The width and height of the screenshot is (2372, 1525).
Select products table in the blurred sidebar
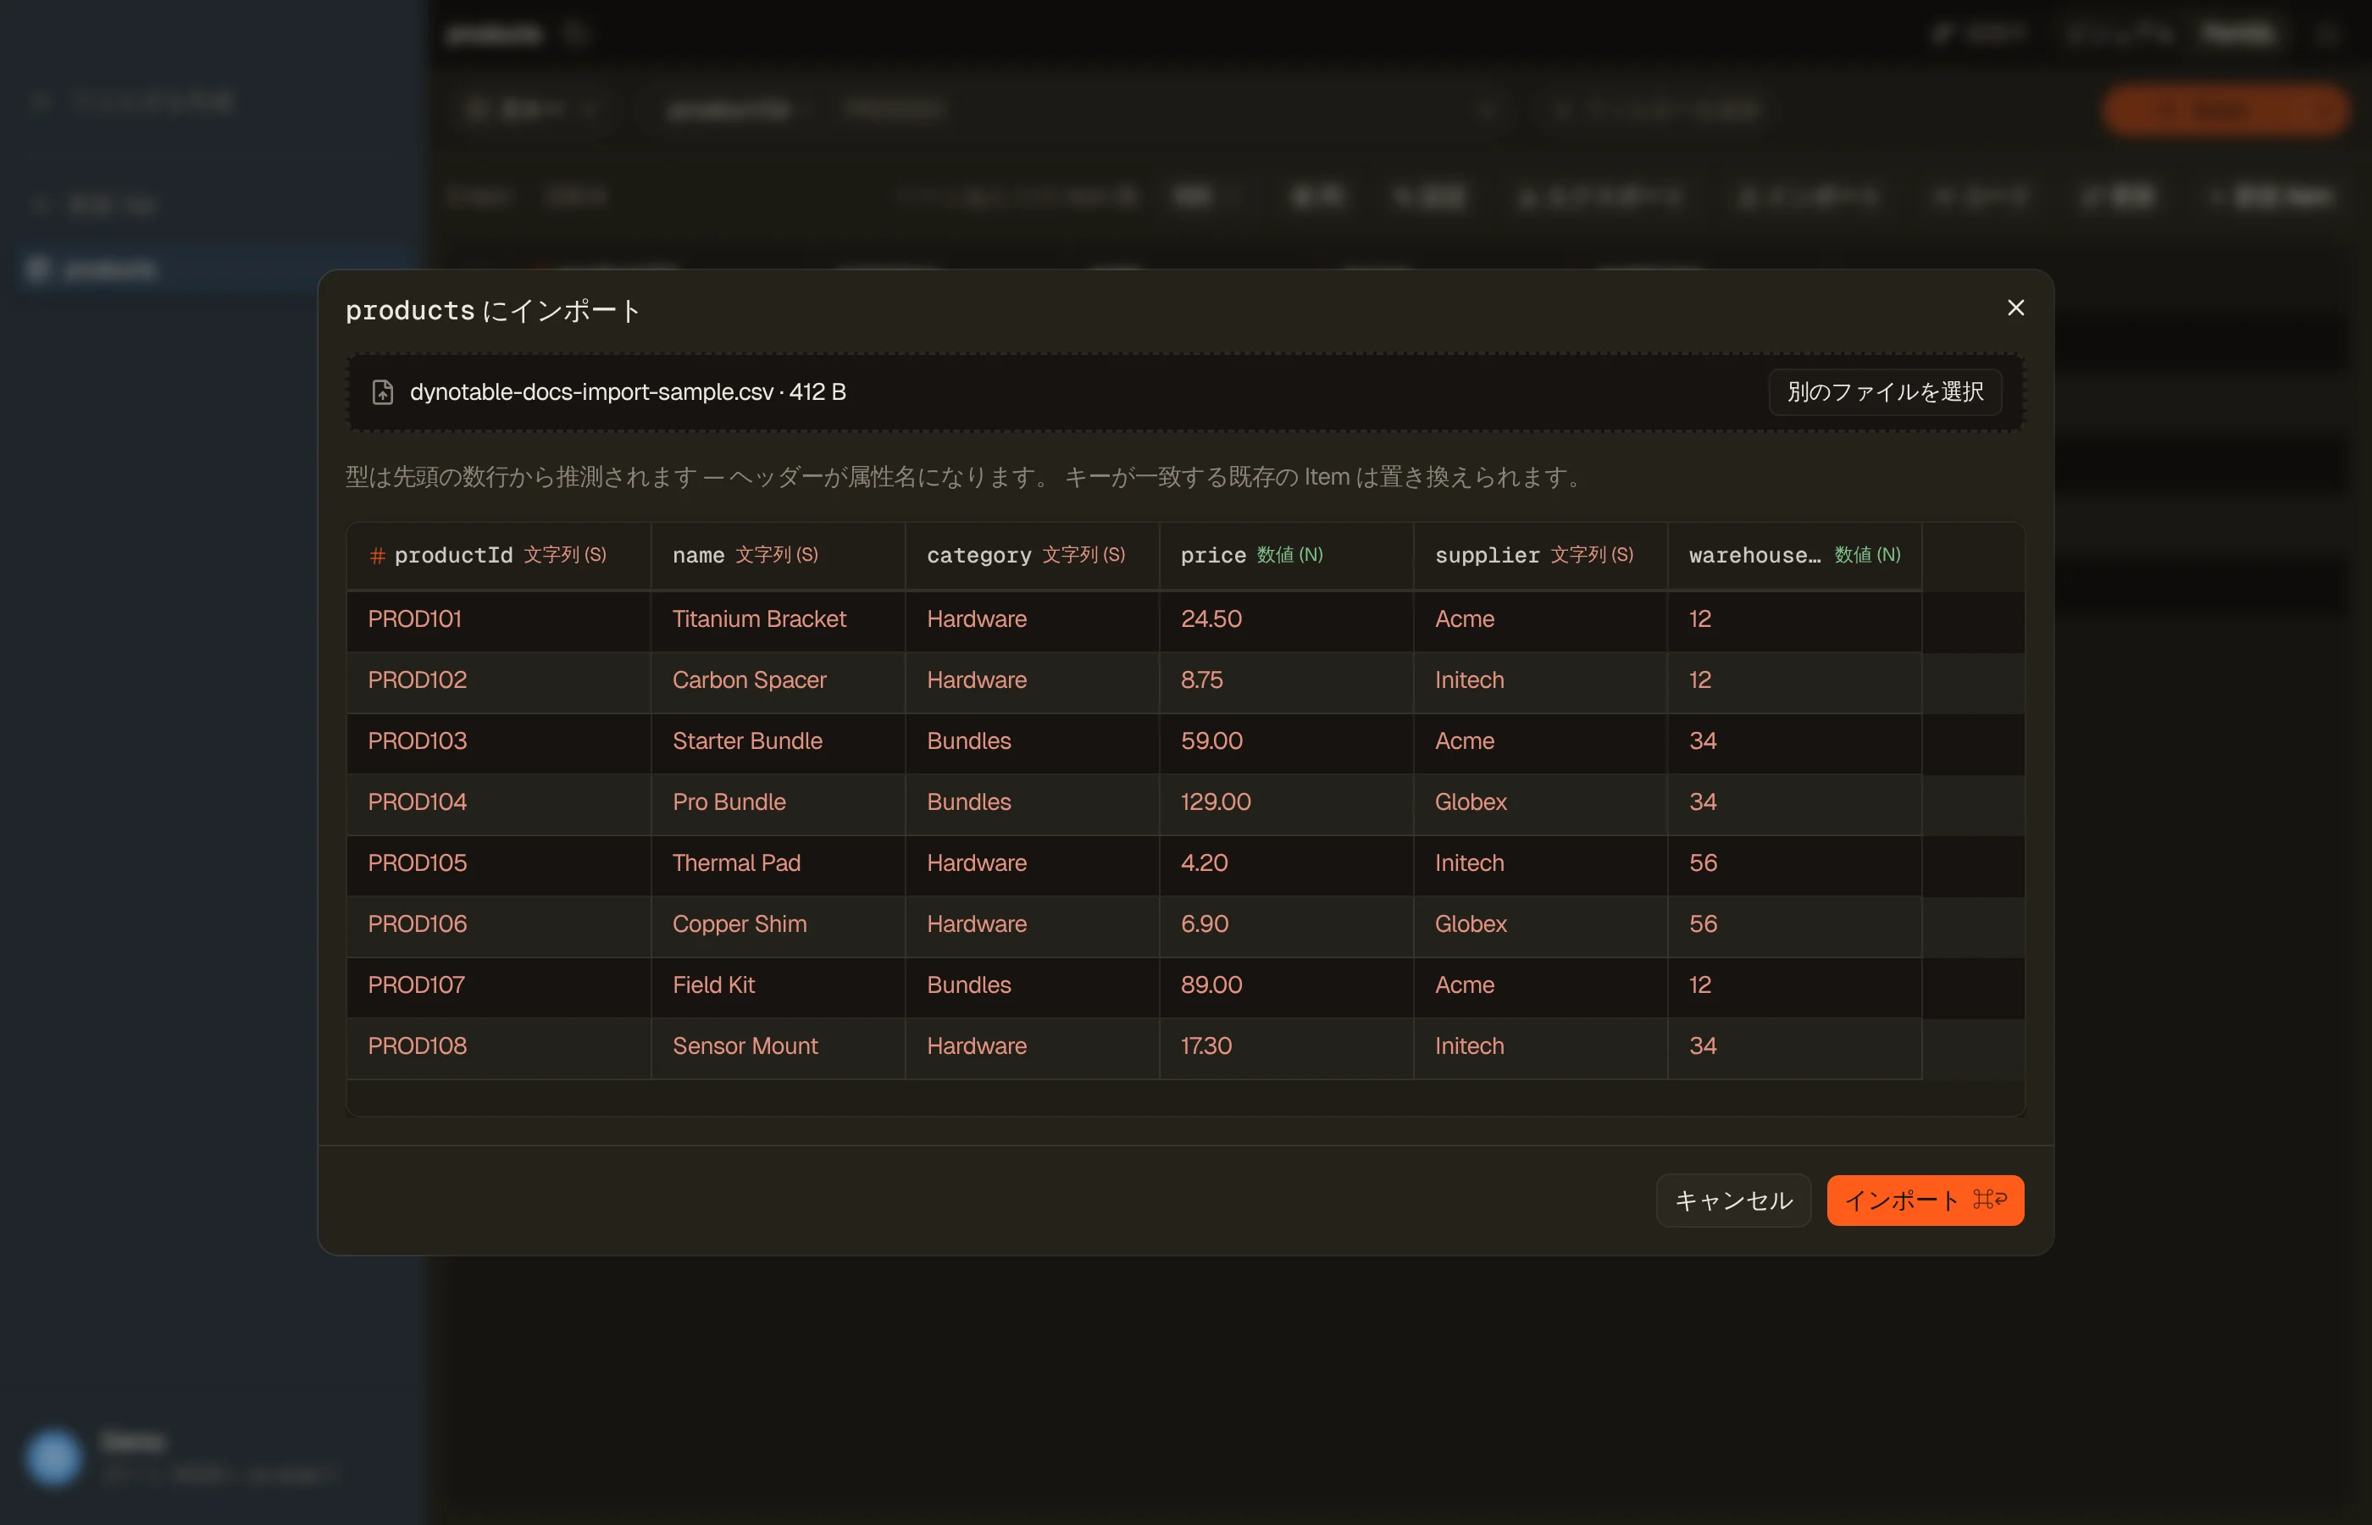(x=213, y=269)
